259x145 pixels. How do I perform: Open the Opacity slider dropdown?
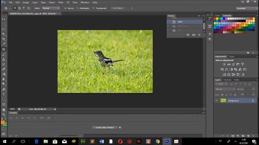tap(253, 89)
